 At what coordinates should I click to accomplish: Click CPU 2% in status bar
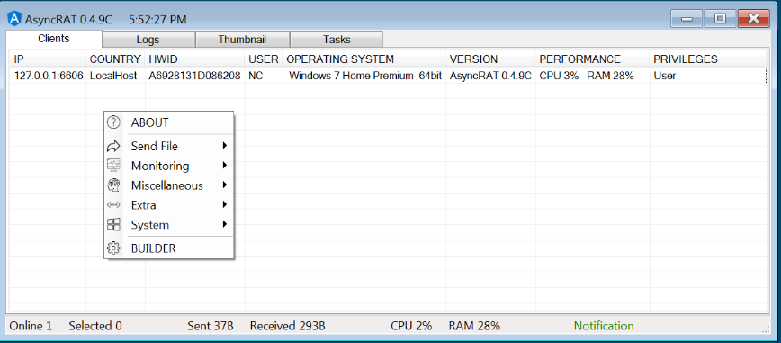coord(411,326)
